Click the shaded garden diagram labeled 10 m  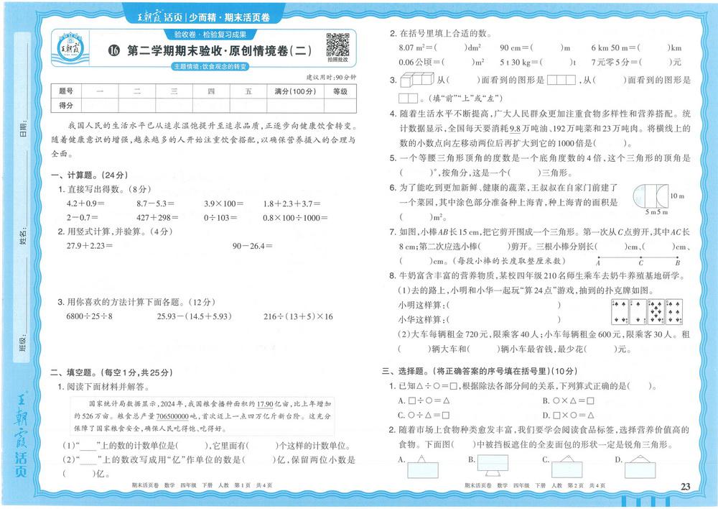[651, 196]
